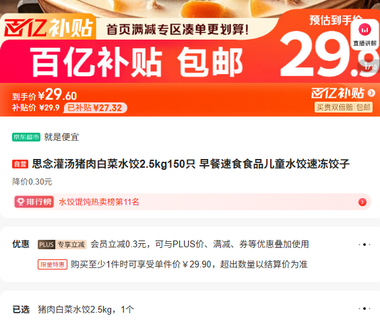Open 水饺馄饨热卖榜第11名 ranking link

pyautogui.click(x=99, y=202)
